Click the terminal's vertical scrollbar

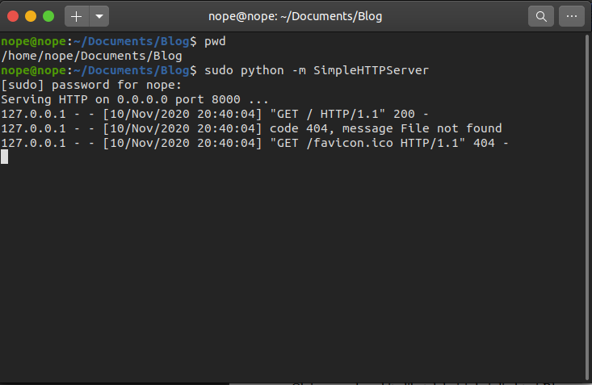coord(587,207)
